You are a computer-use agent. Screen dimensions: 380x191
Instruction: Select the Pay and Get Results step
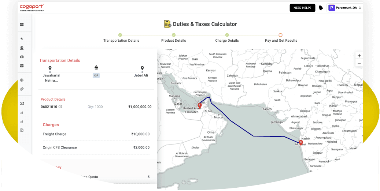coord(281,35)
